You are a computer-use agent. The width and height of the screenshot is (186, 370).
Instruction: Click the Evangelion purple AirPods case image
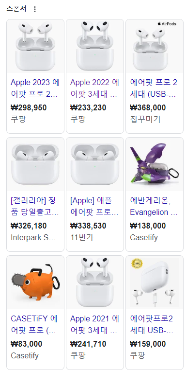pos(155,164)
